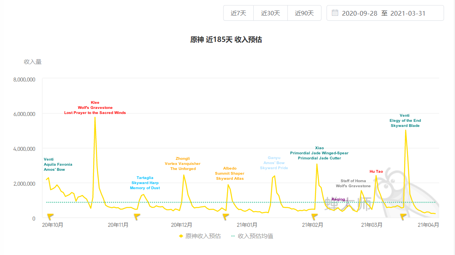
Task: Click the Klee banner annotation
Action: pyautogui.click(x=95, y=103)
